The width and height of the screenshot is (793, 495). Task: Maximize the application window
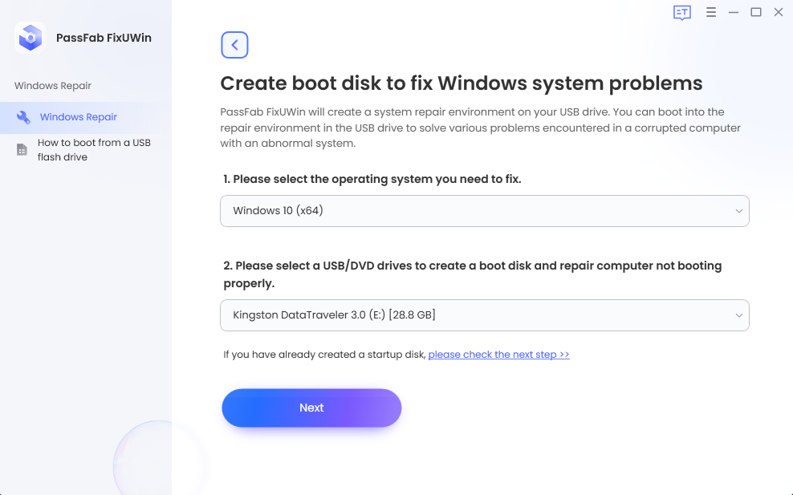tap(755, 13)
